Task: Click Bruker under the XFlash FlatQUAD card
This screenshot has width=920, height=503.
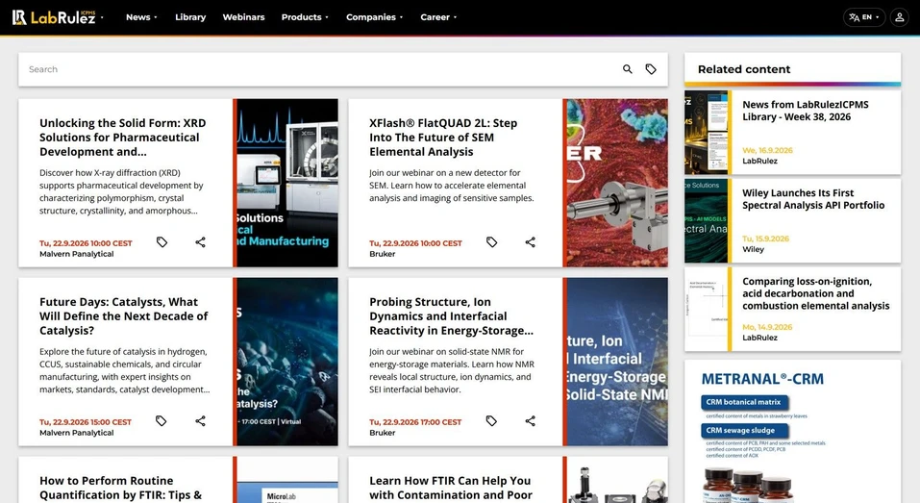Action: [382, 254]
